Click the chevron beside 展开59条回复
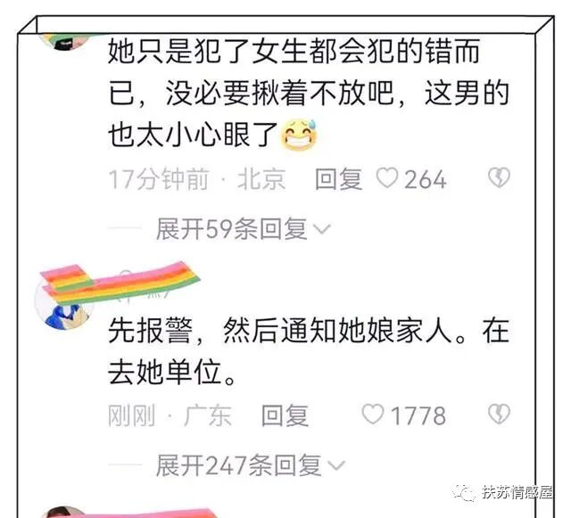Viewport: 571px width, 518px height. point(322,229)
